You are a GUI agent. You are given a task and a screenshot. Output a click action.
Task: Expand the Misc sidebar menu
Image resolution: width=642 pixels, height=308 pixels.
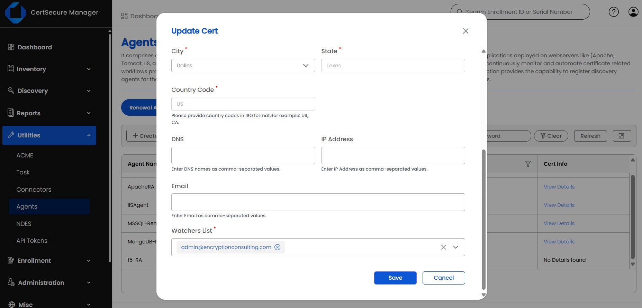click(x=49, y=305)
